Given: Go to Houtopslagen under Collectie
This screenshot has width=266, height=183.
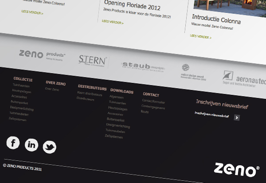Looking at the screenshot, I should coord(22,91).
